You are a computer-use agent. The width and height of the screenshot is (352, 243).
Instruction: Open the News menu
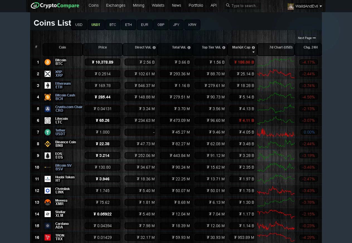[x=176, y=5]
